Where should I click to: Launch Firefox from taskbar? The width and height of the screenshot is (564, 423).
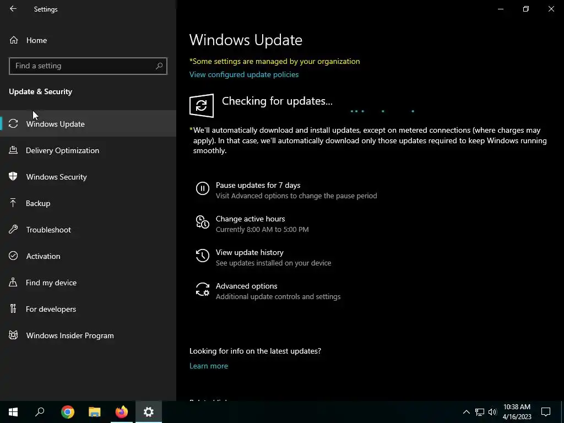122,412
